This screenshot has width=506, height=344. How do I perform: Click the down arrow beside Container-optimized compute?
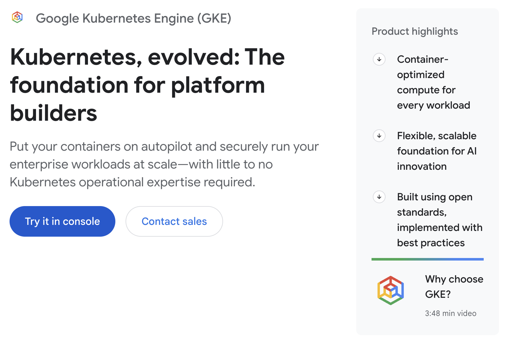(x=379, y=59)
